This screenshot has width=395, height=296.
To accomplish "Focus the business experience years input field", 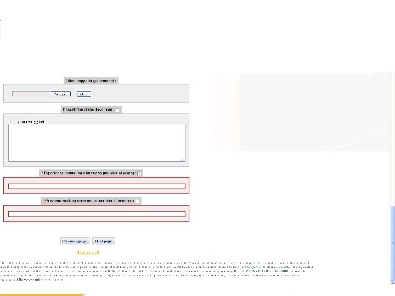I will [97, 186].
